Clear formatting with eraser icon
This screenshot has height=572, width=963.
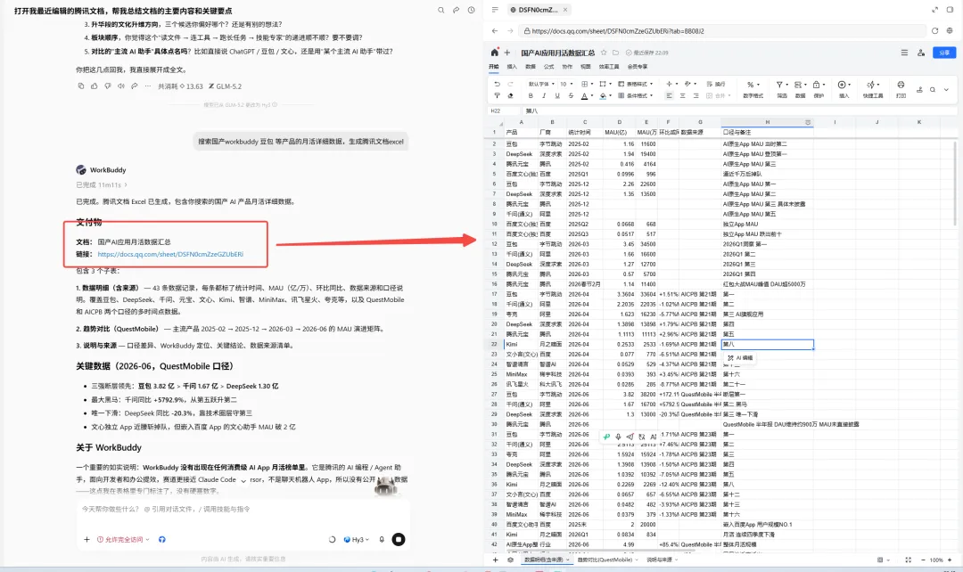pyautogui.click(x=510, y=95)
